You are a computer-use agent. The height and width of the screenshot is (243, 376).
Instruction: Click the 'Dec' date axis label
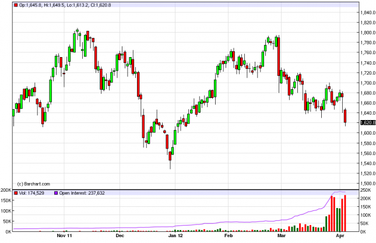[120, 235]
